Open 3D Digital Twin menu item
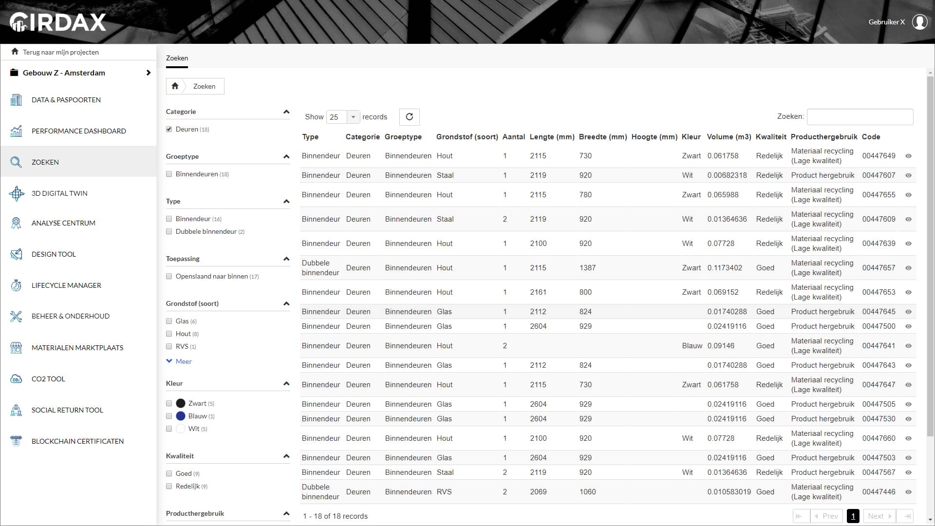The width and height of the screenshot is (935, 526). (x=78, y=193)
